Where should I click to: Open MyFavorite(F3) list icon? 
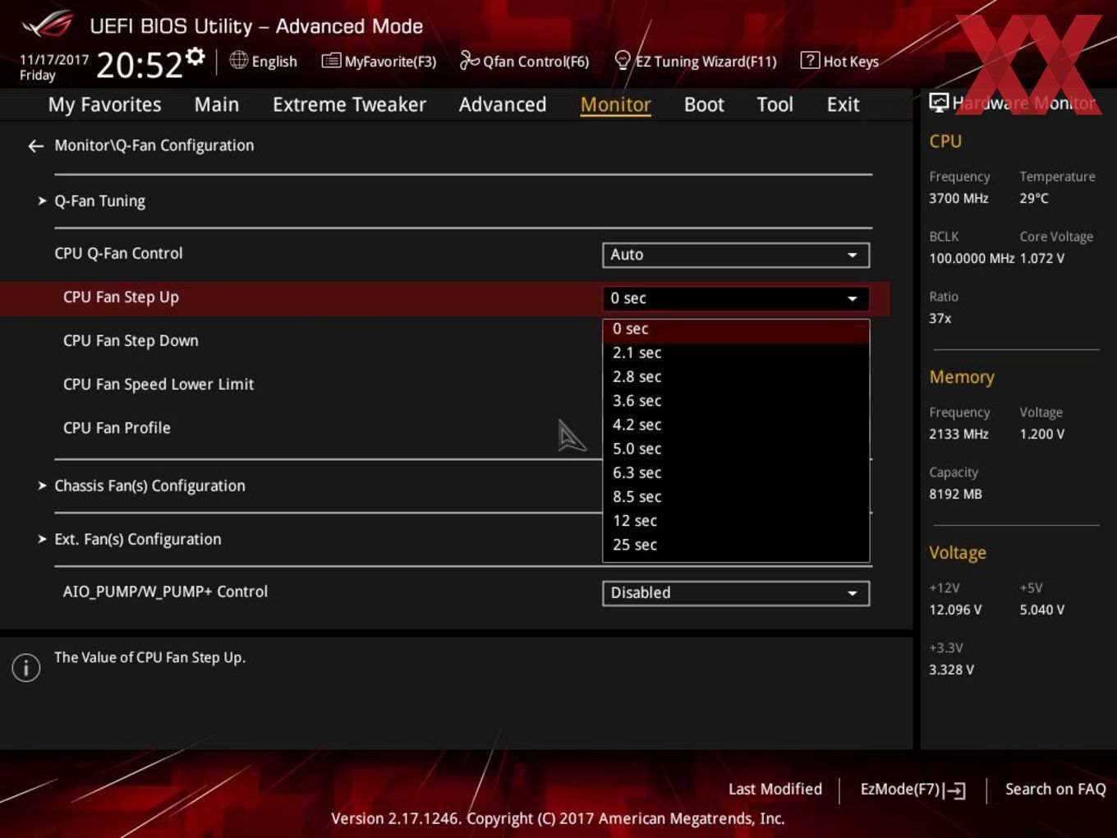[331, 61]
